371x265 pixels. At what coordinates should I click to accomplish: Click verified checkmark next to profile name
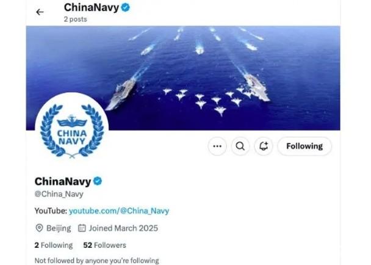pos(98,181)
